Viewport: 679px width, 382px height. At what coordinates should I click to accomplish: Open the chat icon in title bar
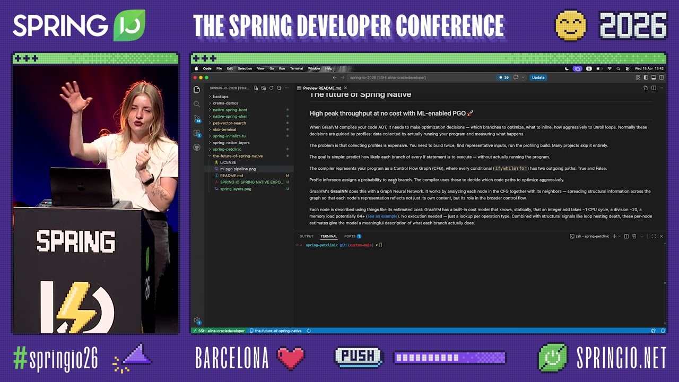coord(516,77)
